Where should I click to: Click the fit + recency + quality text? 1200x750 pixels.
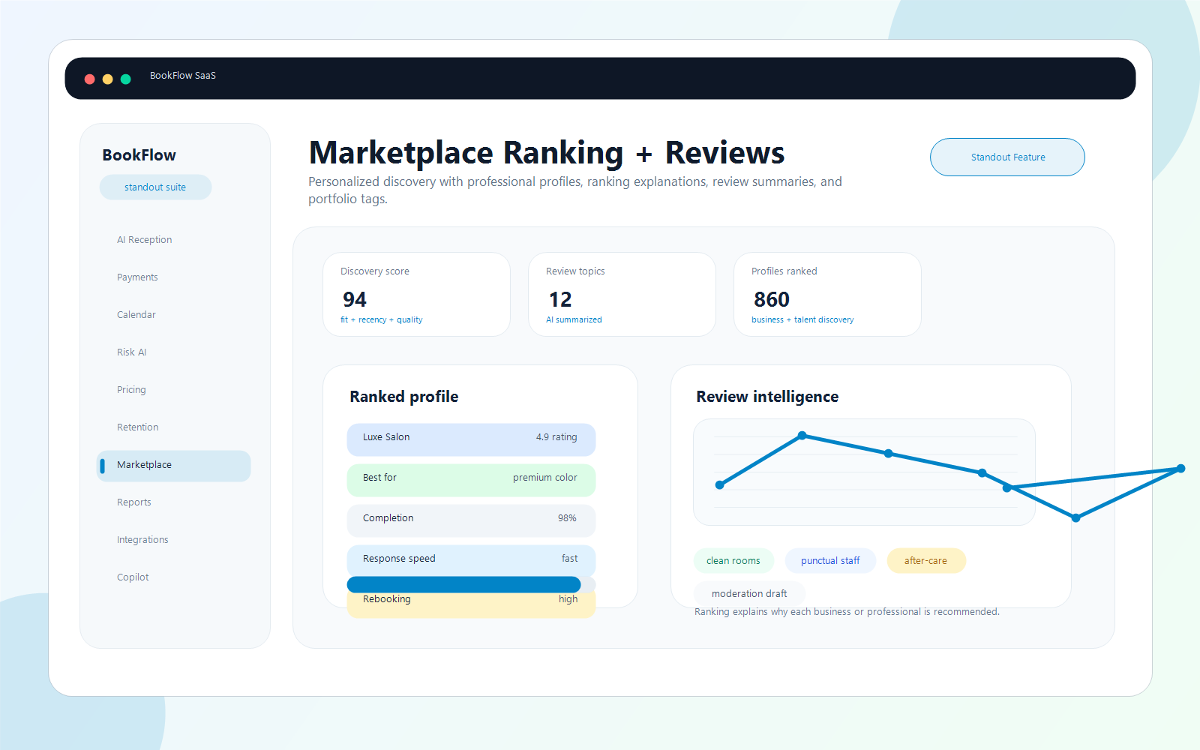pos(381,320)
